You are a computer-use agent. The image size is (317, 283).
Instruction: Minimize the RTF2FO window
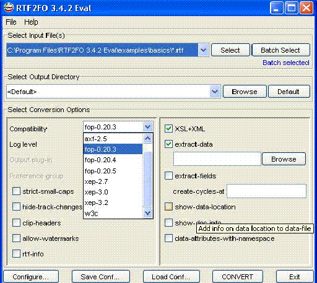click(x=276, y=8)
